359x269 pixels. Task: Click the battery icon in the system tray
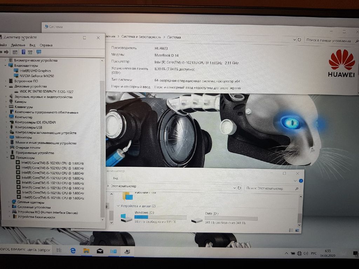coord(293,253)
